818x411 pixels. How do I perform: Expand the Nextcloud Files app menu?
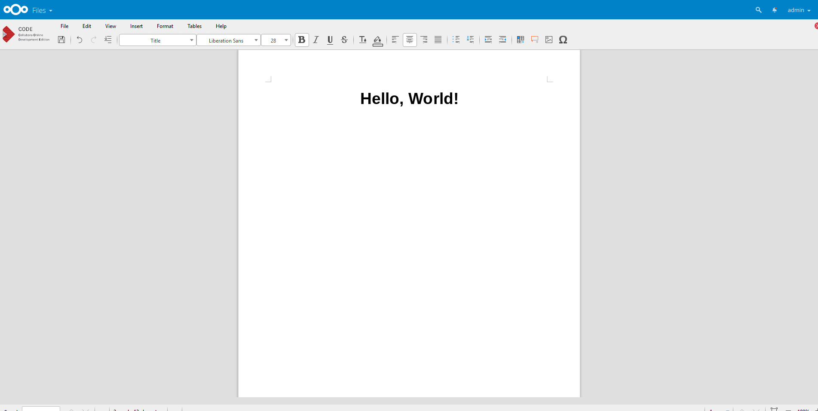click(x=42, y=10)
